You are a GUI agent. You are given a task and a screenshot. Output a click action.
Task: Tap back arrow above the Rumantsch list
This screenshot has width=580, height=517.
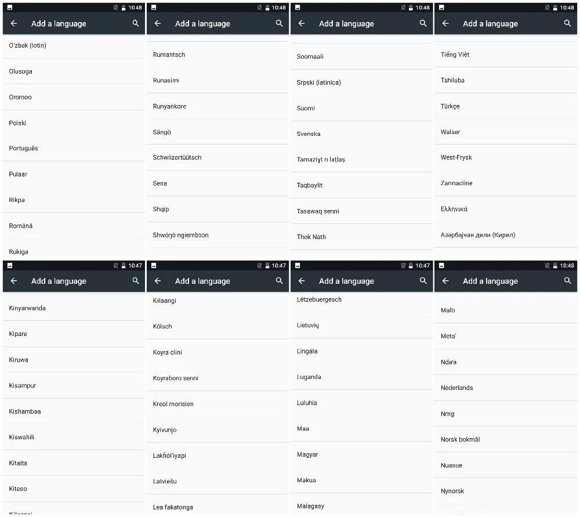click(158, 23)
